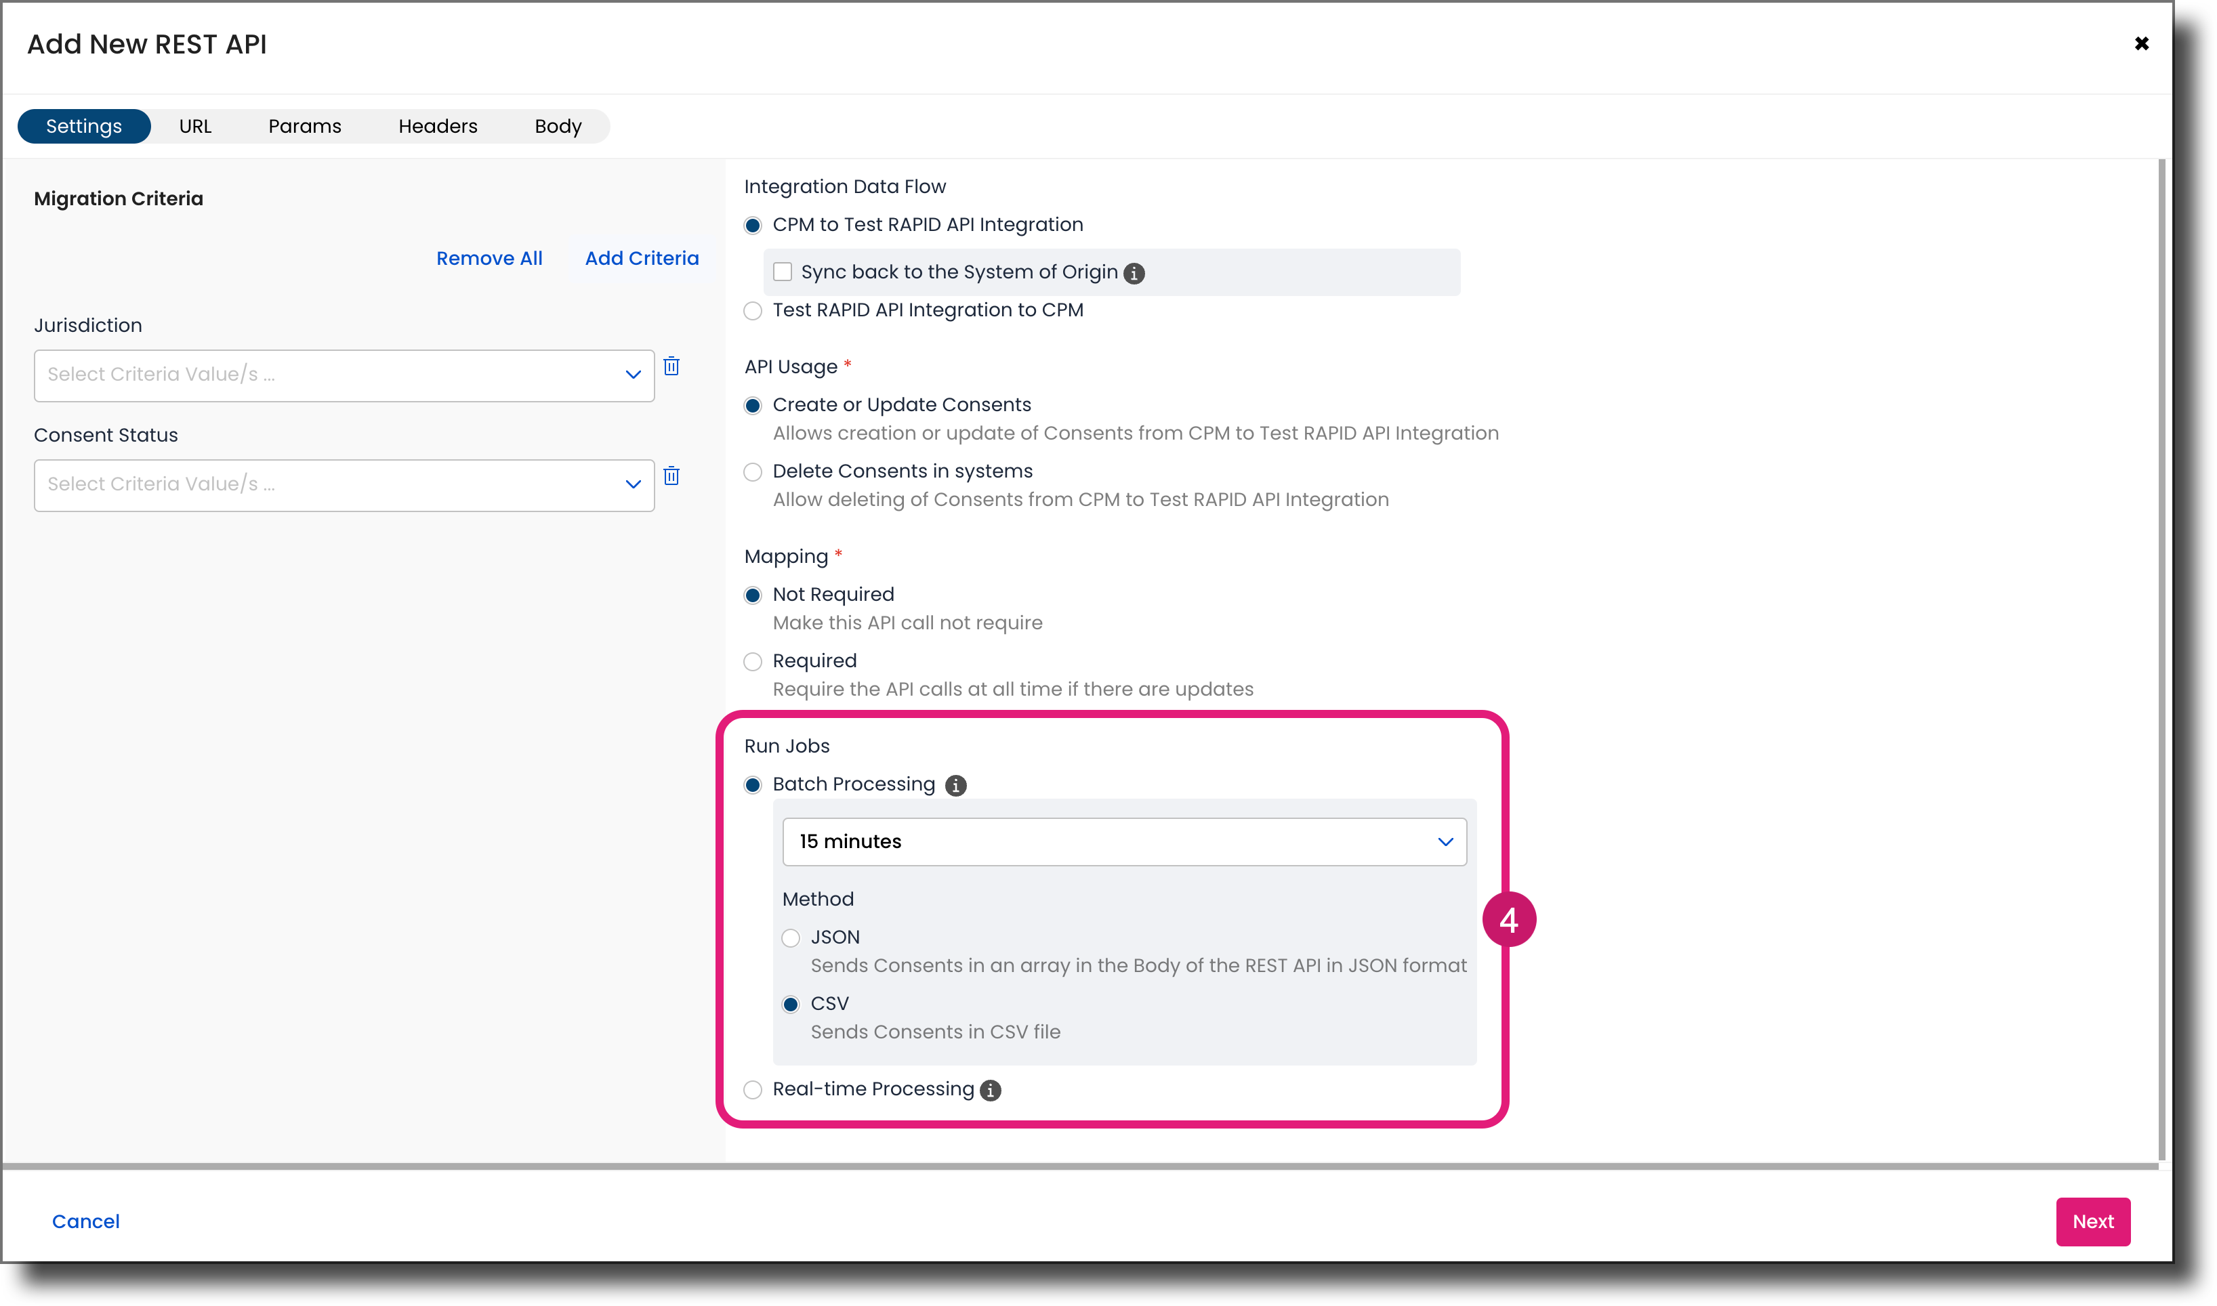
Task: Choose Delete Consents in systems option
Action: [753, 473]
